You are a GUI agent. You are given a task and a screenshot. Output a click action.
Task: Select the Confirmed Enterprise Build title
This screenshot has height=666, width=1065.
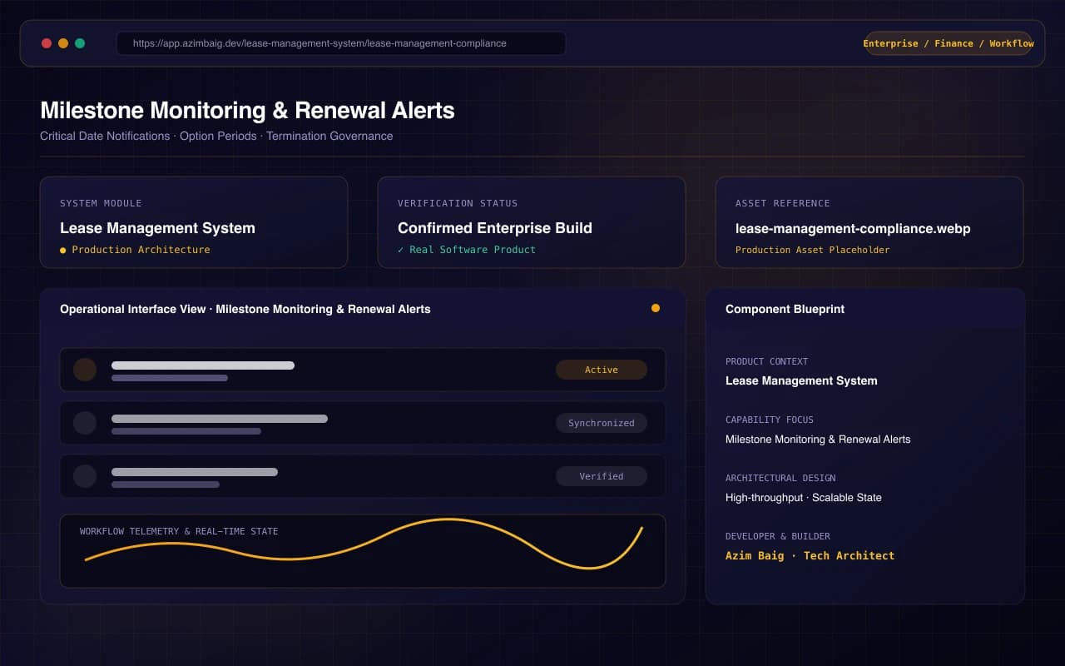[x=495, y=228]
